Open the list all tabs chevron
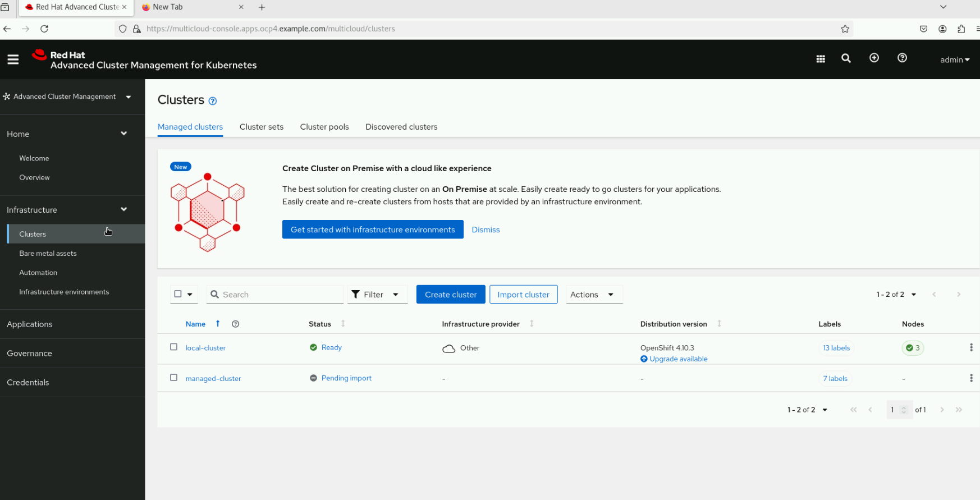 pyautogui.click(x=943, y=7)
